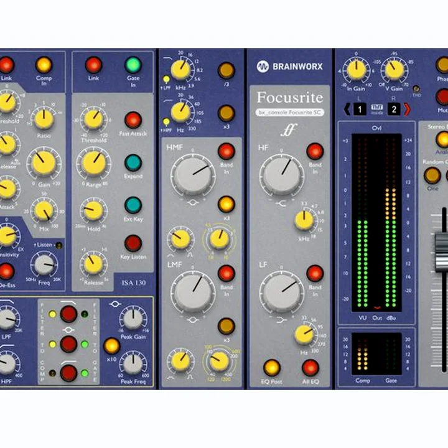Screen dimensions: 448x448
Task: Click the HMF x3 multiplier button
Action: pos(226,204)
